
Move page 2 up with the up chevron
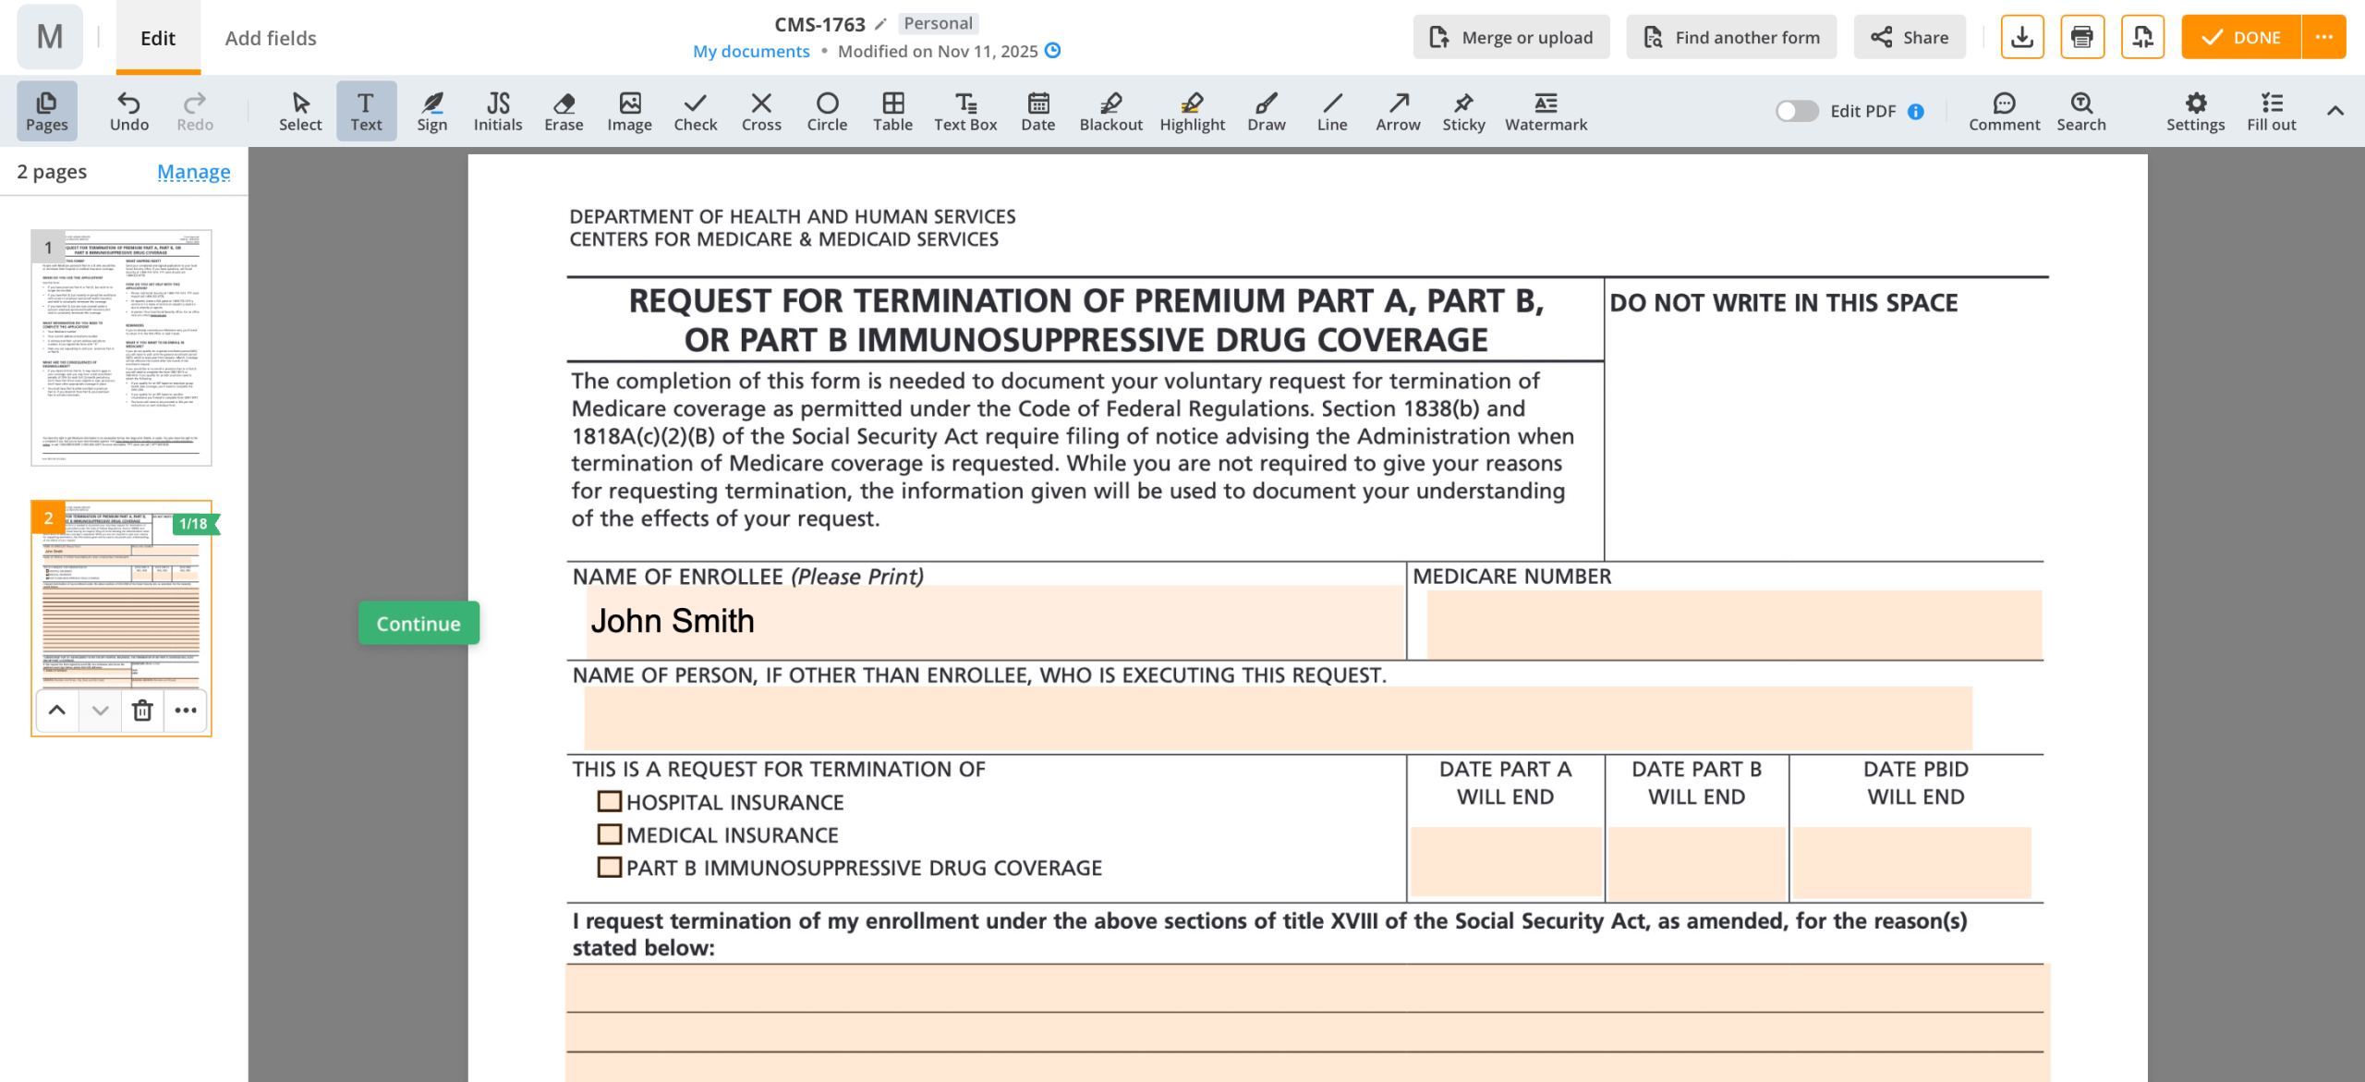point(56,710)
